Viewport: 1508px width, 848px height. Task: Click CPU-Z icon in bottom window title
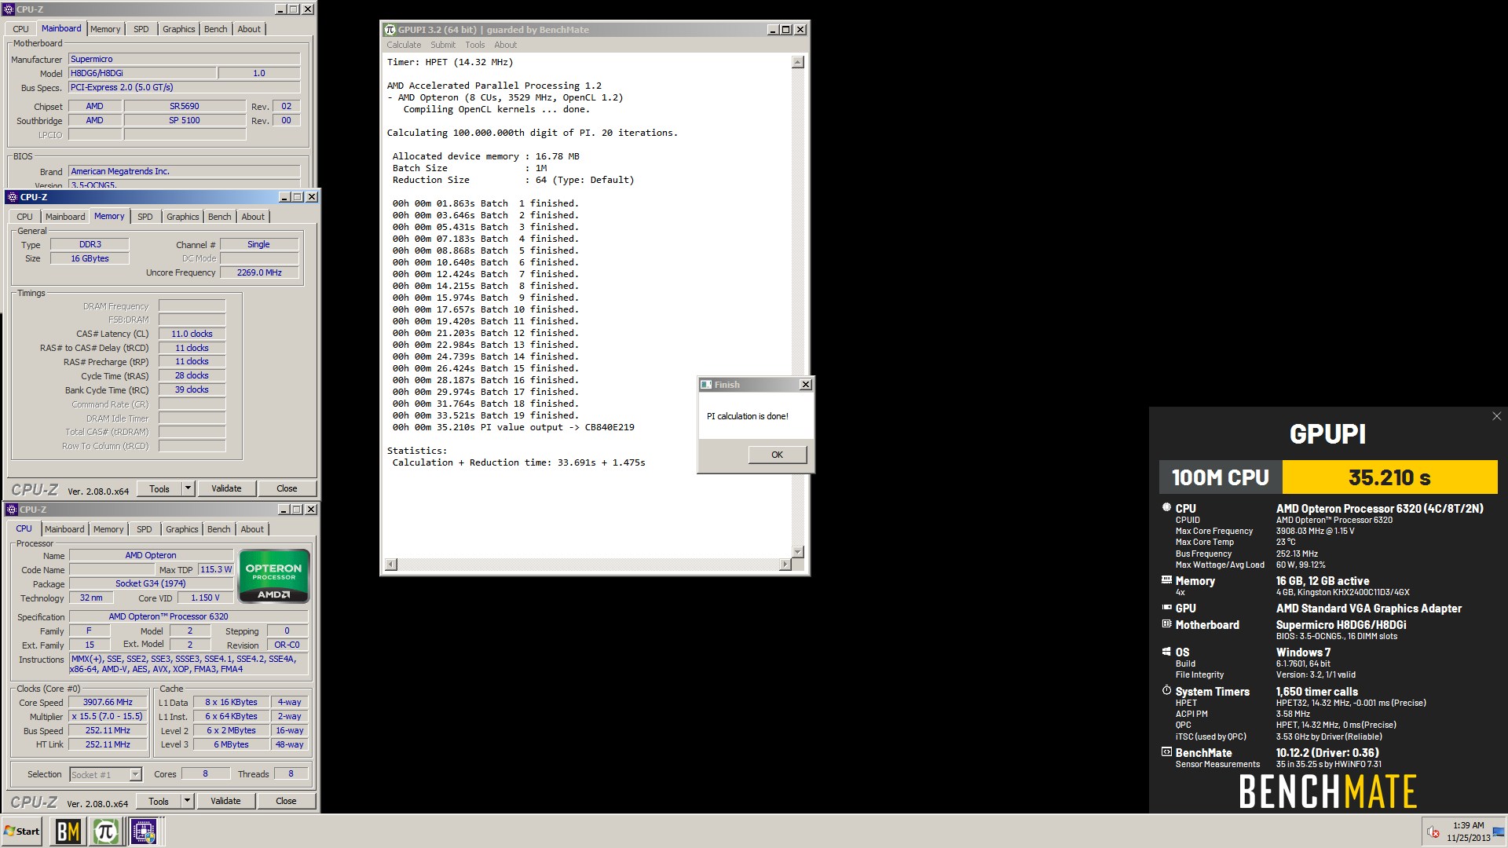coord(12,510)
